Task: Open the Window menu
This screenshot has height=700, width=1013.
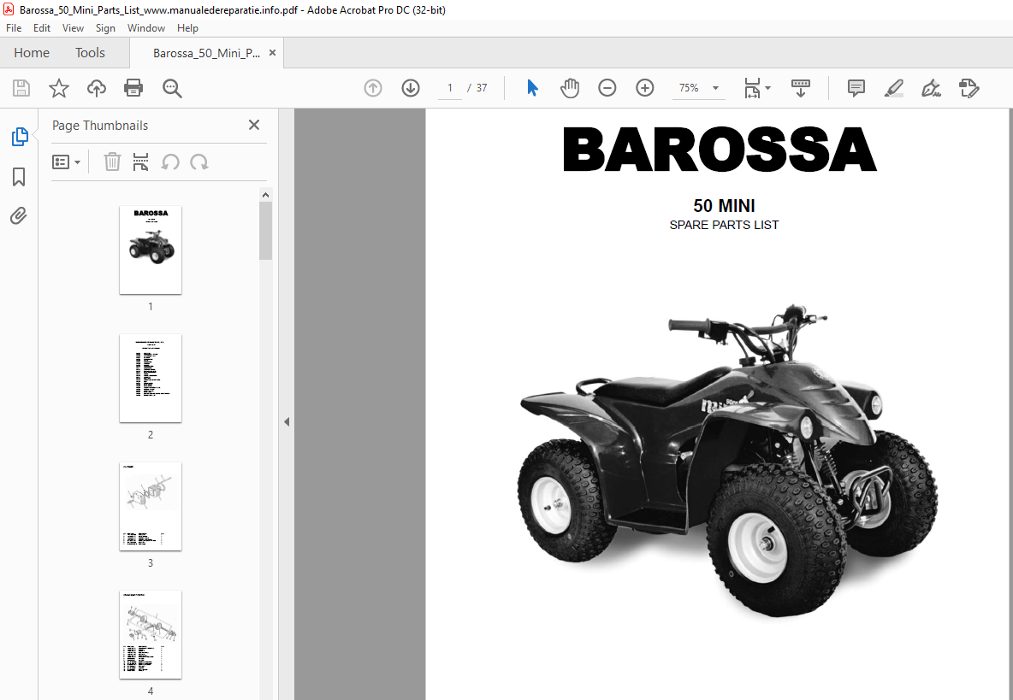Action: (x=146, y=27)
